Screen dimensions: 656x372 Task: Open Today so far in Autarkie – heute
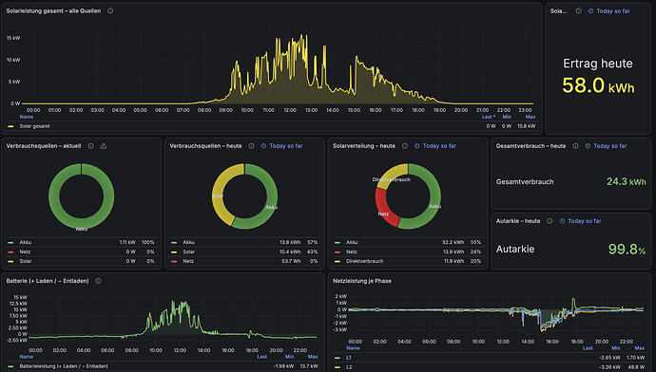[x=585, y=221]
